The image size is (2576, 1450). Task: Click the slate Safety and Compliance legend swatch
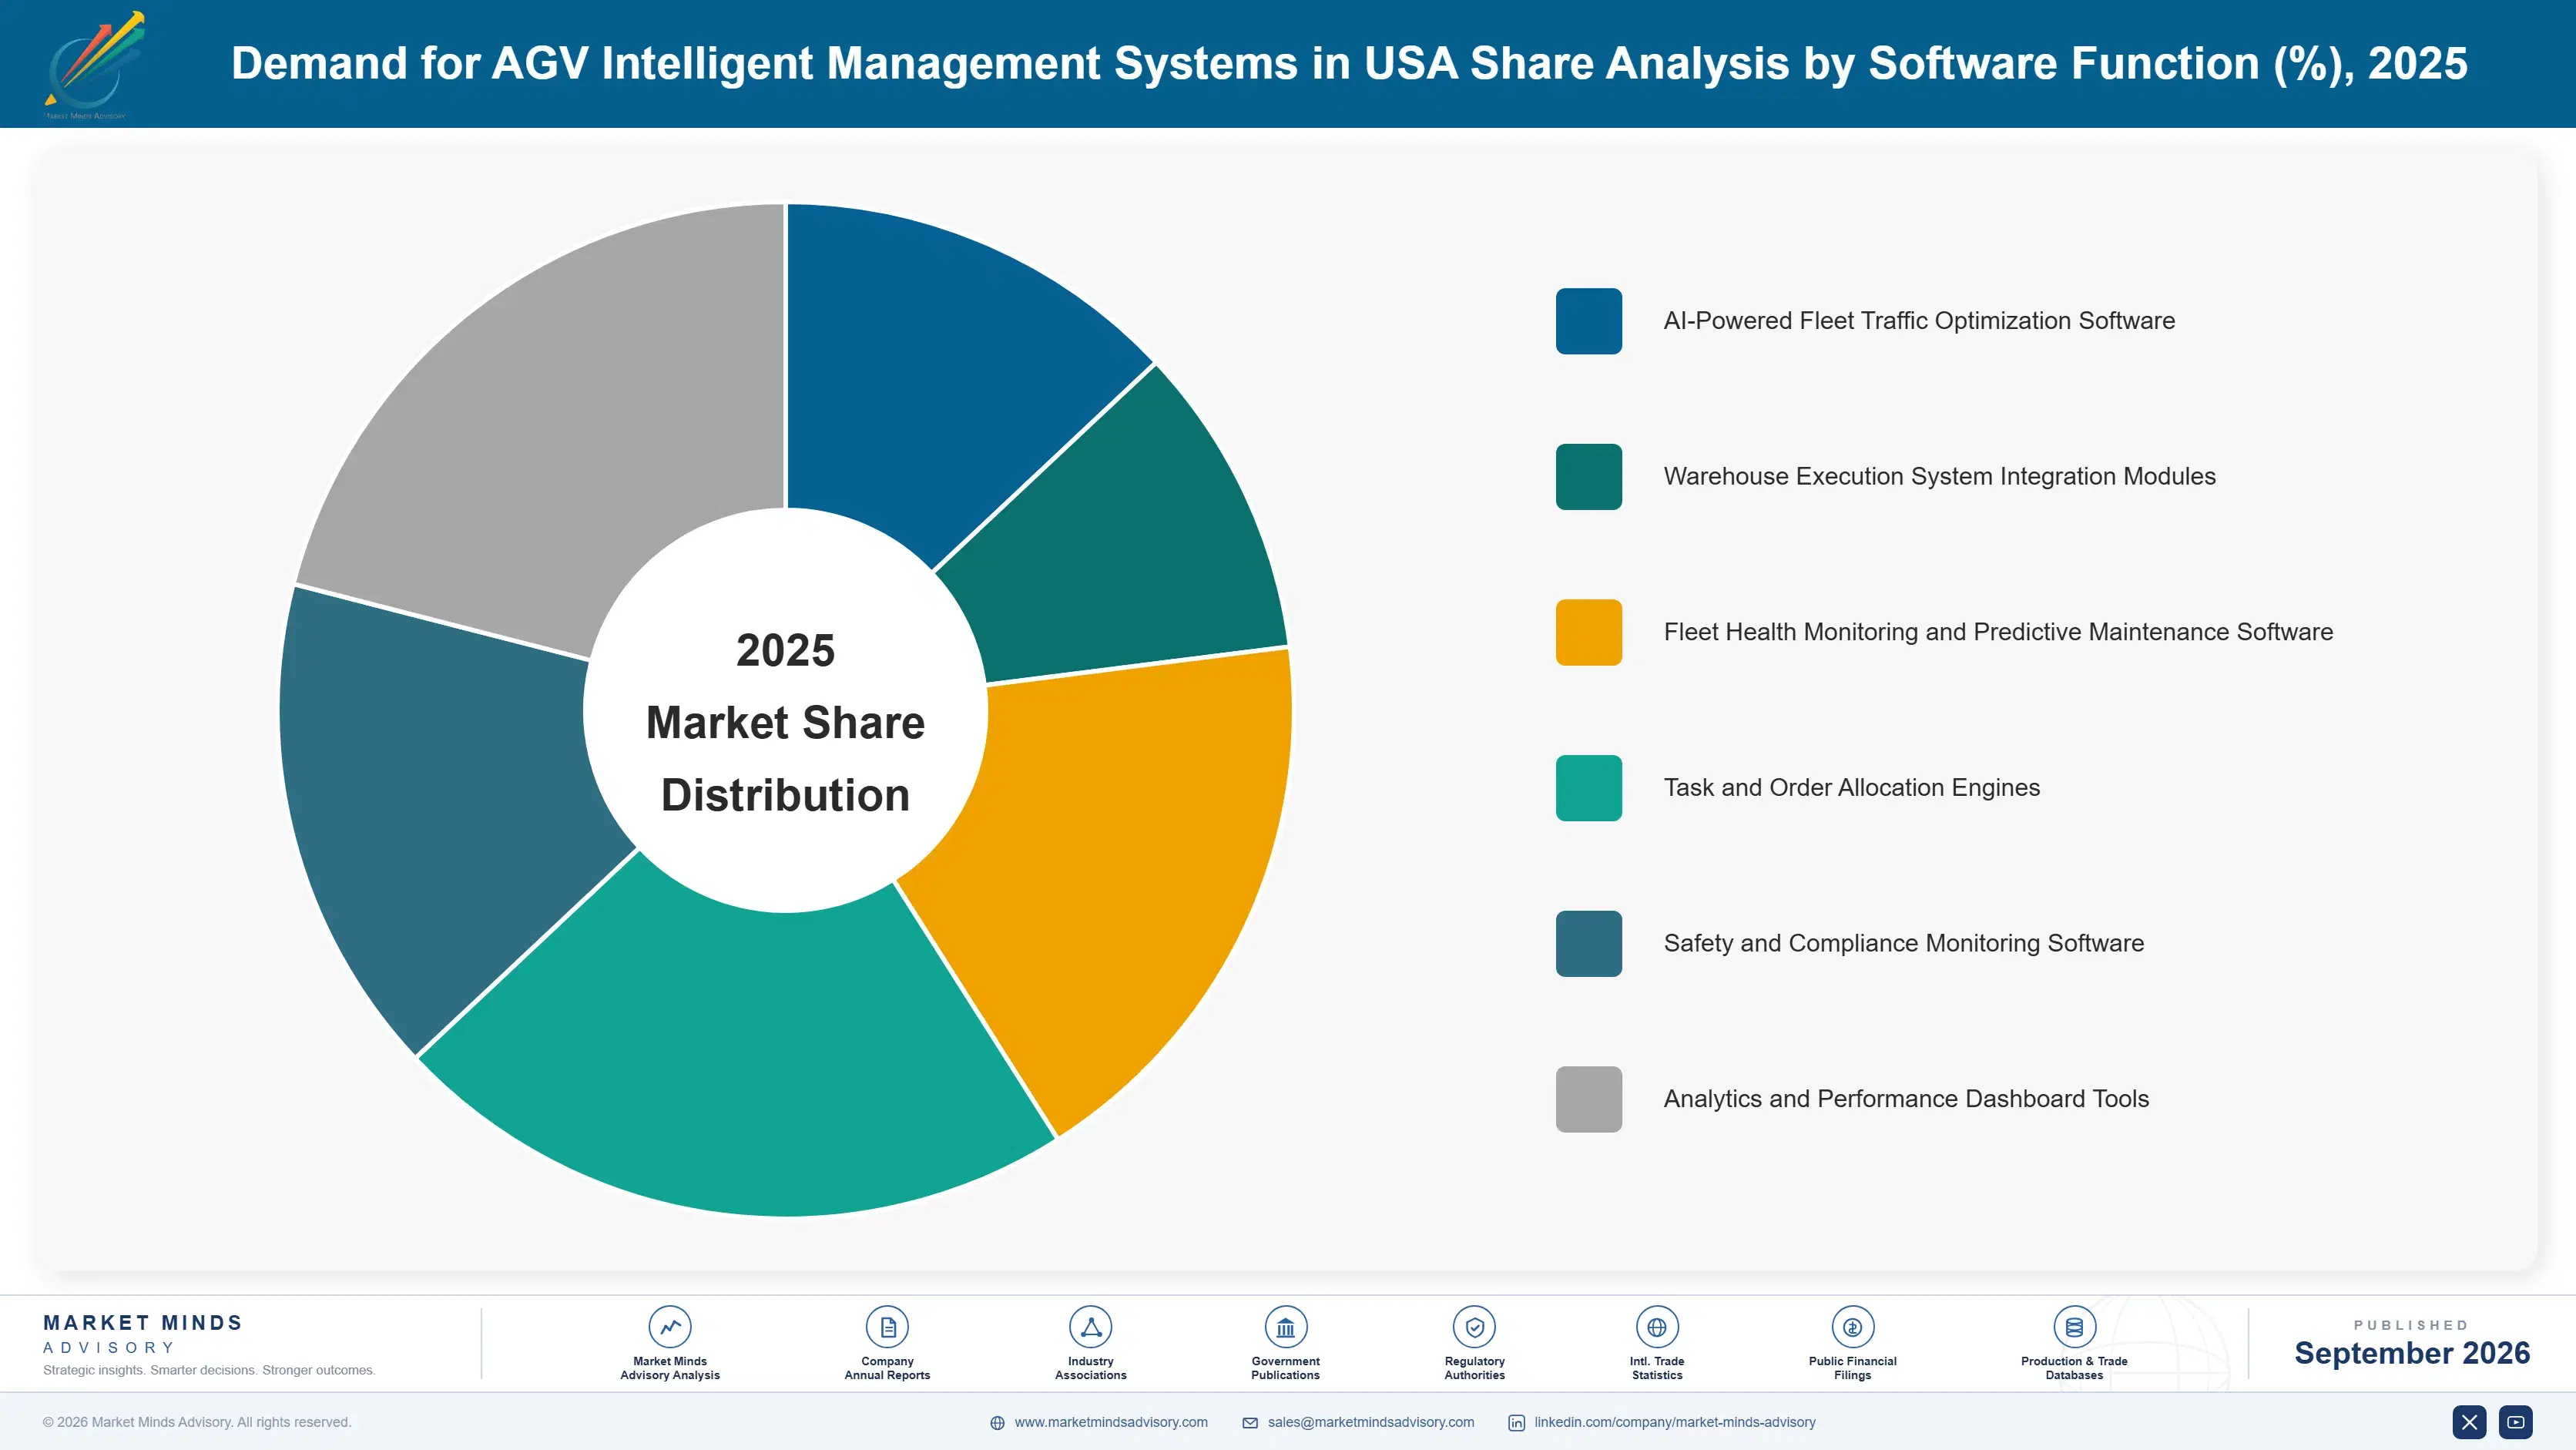click(x=1589, y=944)
